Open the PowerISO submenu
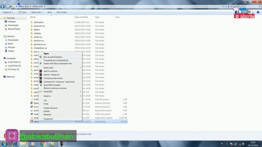 60,91
